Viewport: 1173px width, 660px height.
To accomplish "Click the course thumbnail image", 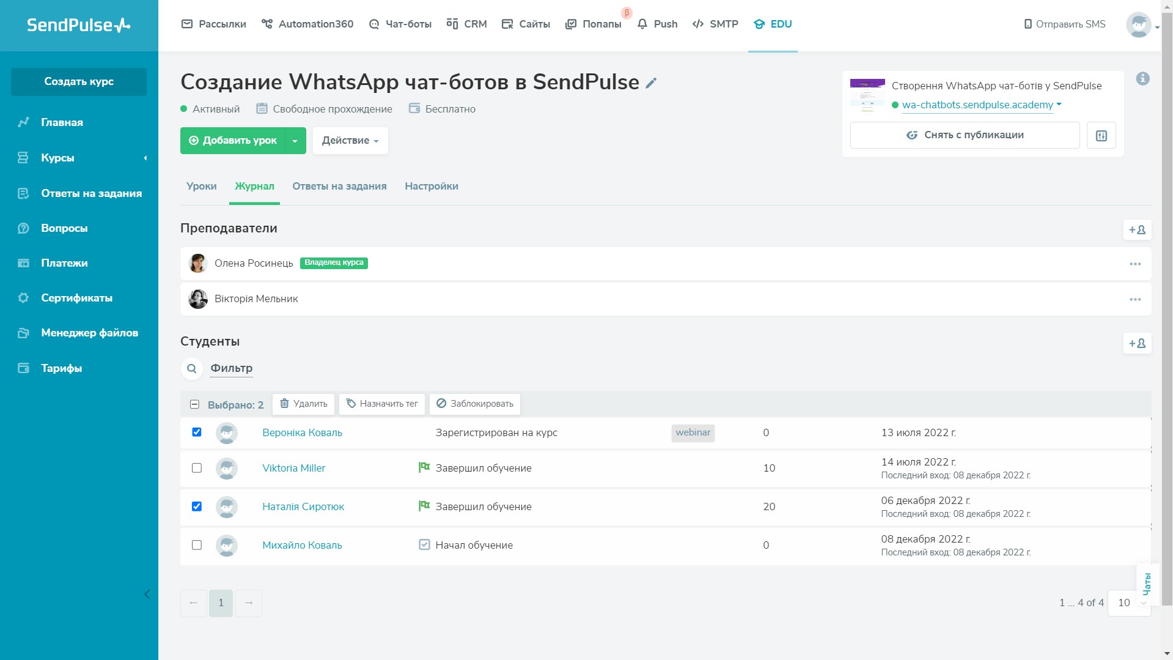I will [867, 95].
